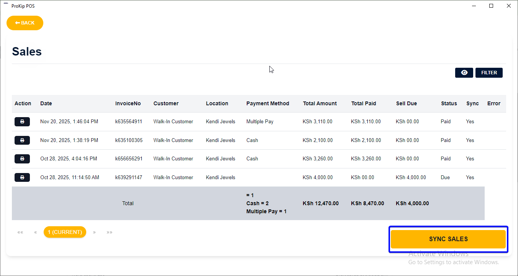
Task: Select invoice number k635100305
Action: click(x=129, y=140)
